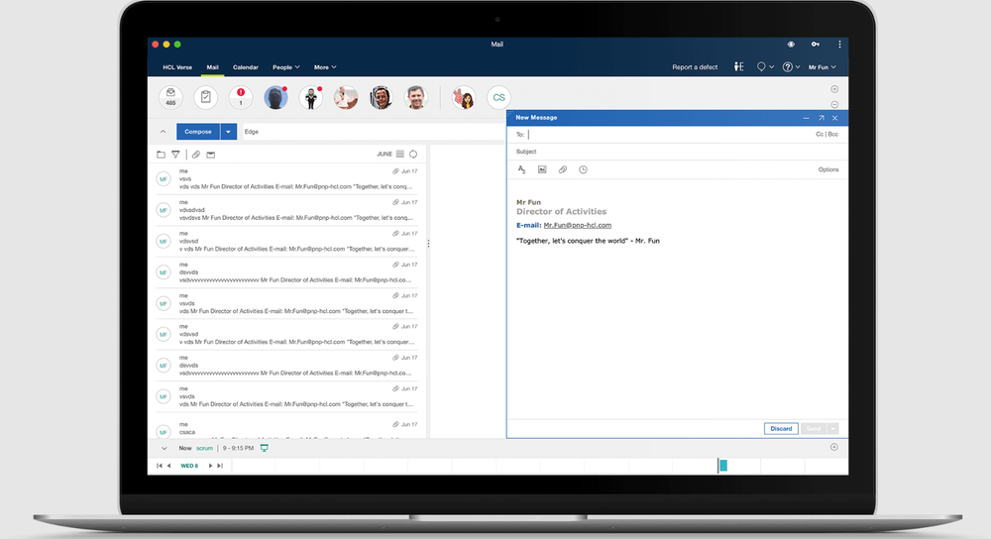Open the HCL Verse home tab
The width and height of the screenshot is (991, 539).
(177, 67)
